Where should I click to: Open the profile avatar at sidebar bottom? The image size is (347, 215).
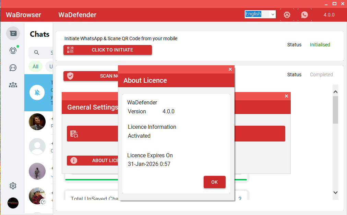click(x=13, y=203)
